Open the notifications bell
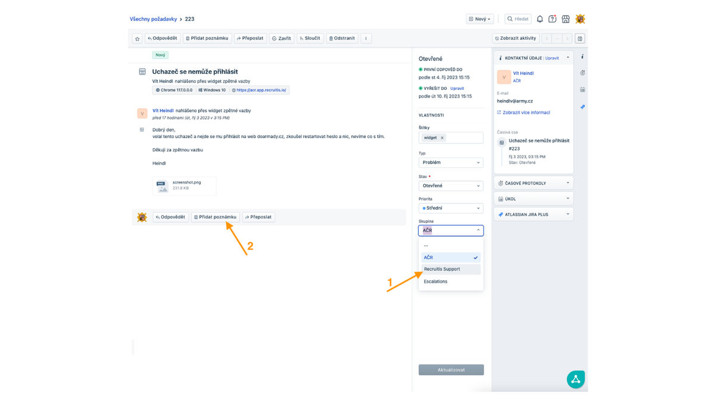The height and width of the screenshot is (402, 716). [540, 19]
